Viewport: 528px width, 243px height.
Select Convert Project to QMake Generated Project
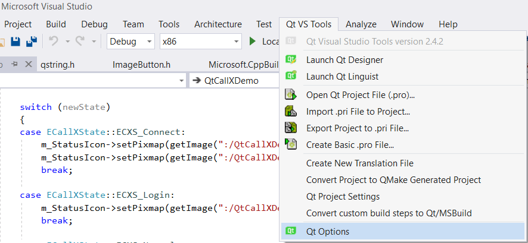click(403, 180)
